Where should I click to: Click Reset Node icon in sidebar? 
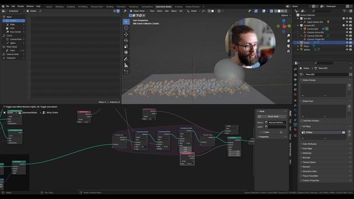259,117
